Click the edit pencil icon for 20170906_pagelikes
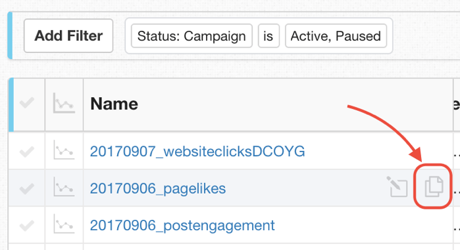The height and width of the screenshot is (250, 460). [x=397, y=186]
